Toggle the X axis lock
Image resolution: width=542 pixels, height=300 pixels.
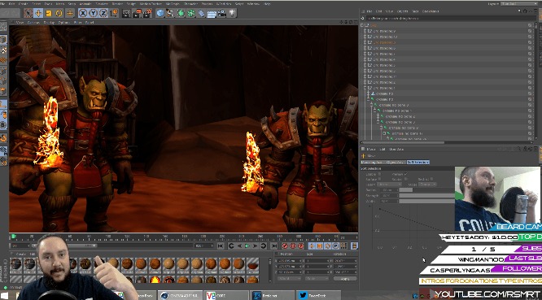coord(83,13)
